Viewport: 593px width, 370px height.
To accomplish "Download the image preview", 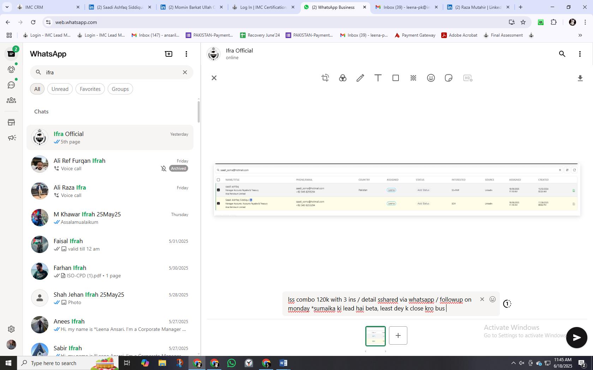I will (x=580, y=78).
